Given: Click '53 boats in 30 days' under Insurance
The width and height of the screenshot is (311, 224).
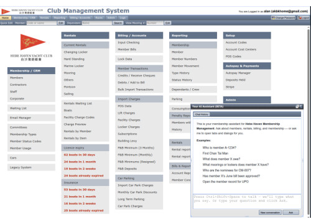Looking at the screenshot, I should click(x=79, y=190).
